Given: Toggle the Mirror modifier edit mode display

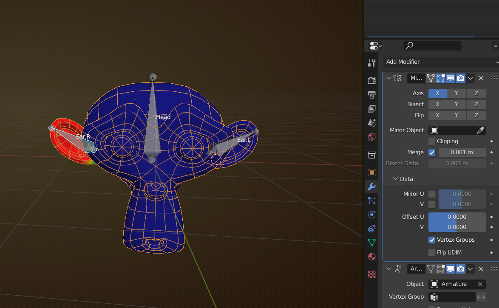Looking at the screenshot, I should (441, 78).
